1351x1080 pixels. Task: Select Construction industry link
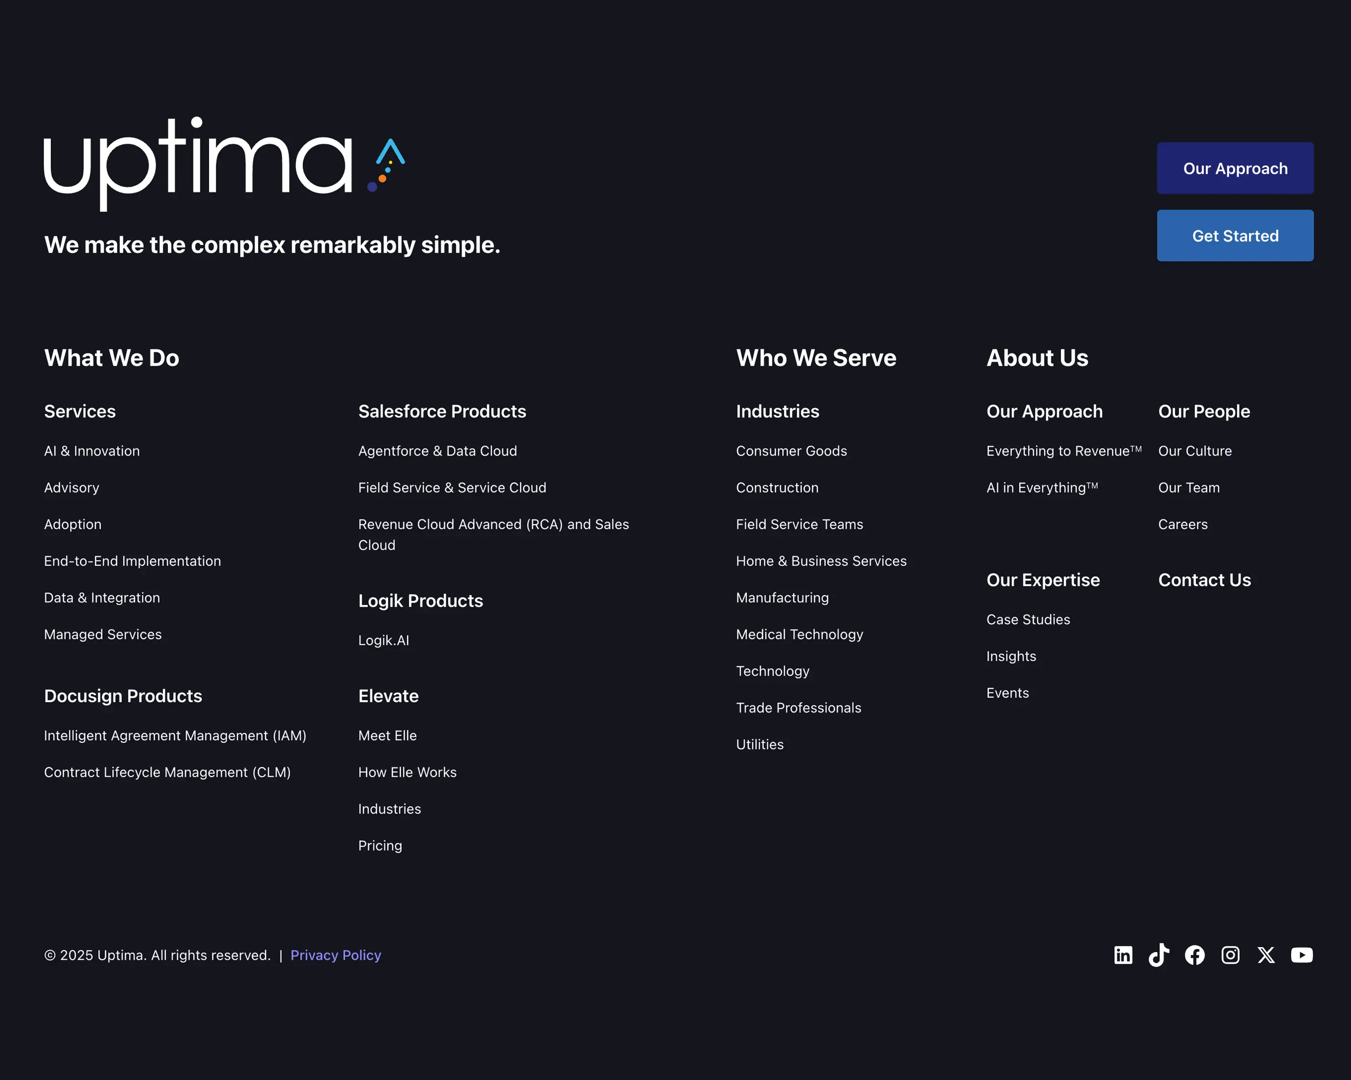[x=777, y=487]
